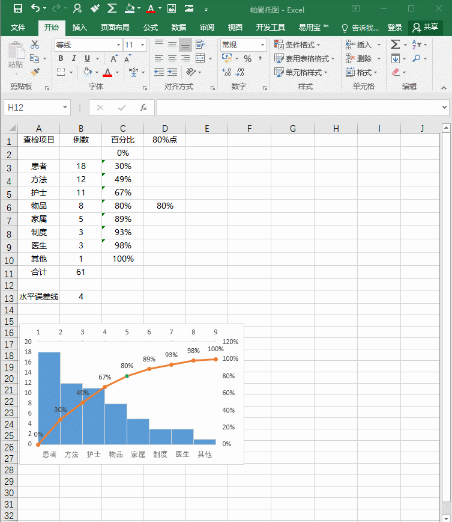
Task: Toggle Align Left for cells
Action: click(159, 58)
